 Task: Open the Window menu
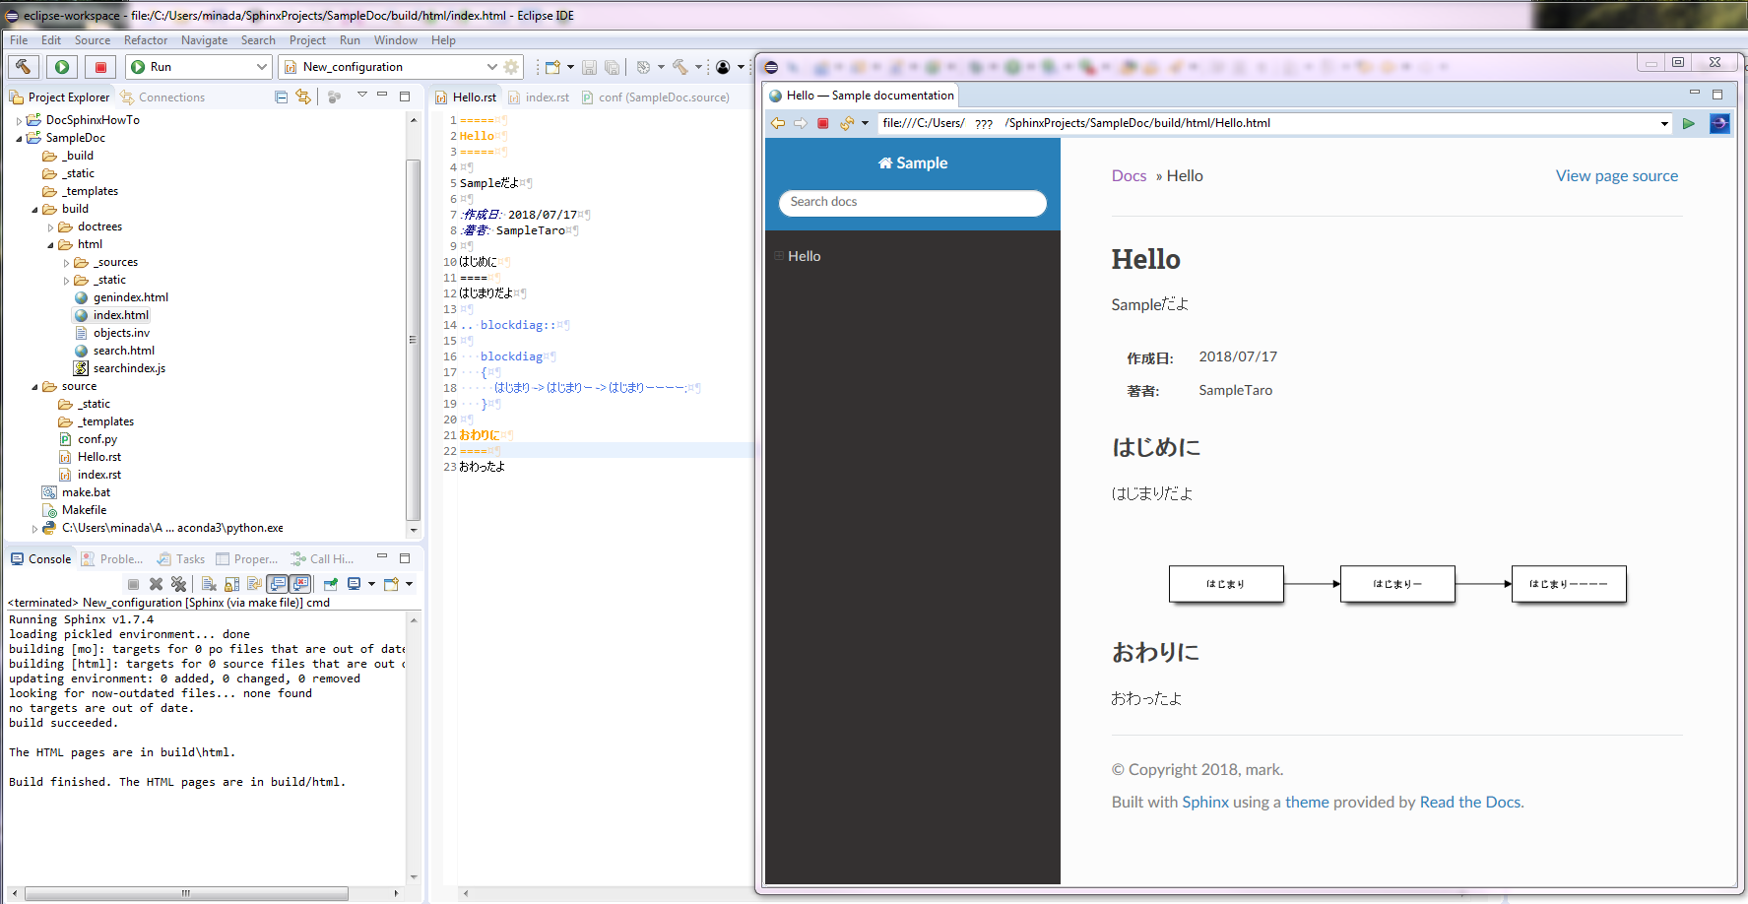point(396,40)
